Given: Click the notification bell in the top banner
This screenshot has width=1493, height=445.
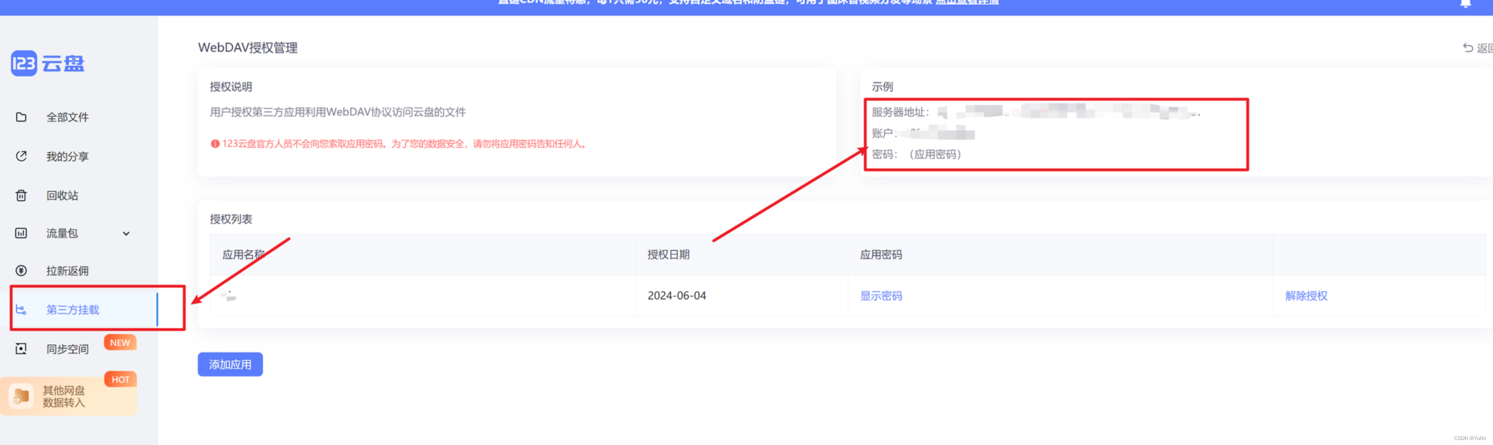Looking at the screenshot, I should (x=1466, y=3).
